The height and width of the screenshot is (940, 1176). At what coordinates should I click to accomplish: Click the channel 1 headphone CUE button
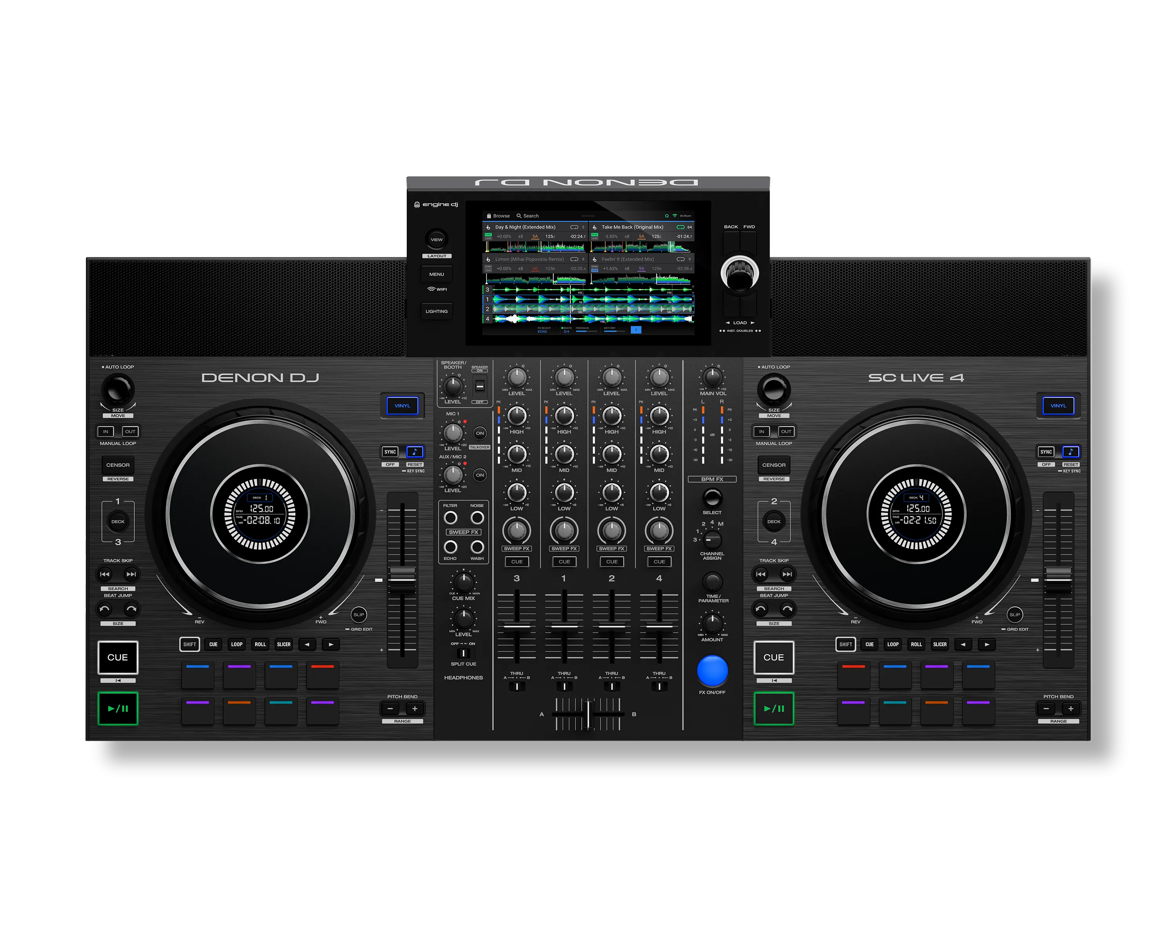pyautogui.click(x=564, y=561)
